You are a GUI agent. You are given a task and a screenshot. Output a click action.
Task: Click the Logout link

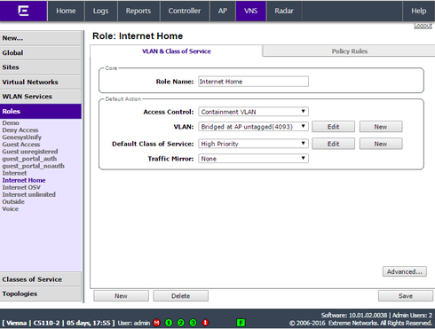pos(423,26)
